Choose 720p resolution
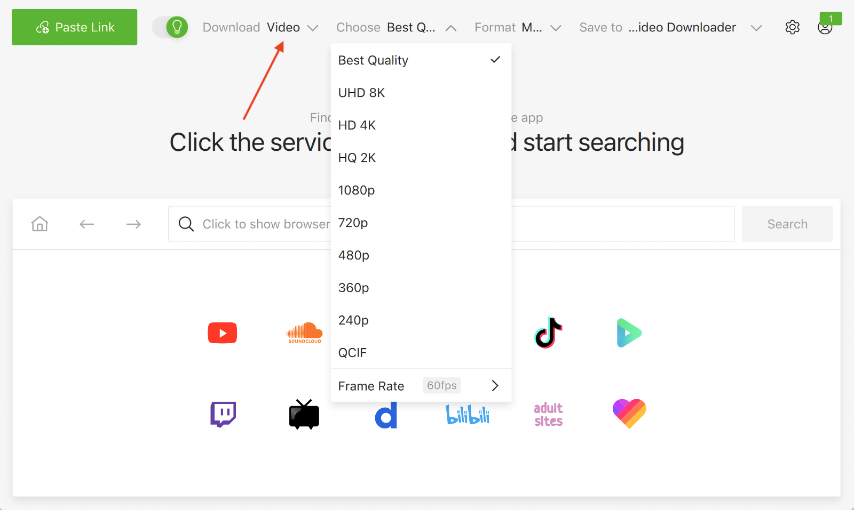 [x=421, y=223]
